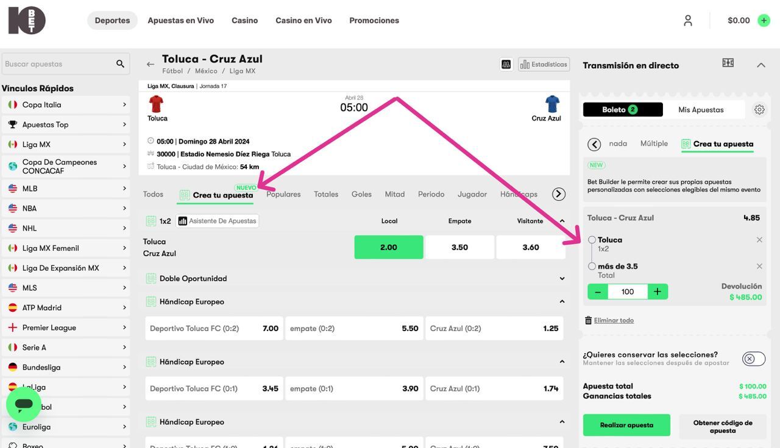Click the Premier League England flag icon
This screenshot has width=780, height=448.
click(x=12, y=327)
